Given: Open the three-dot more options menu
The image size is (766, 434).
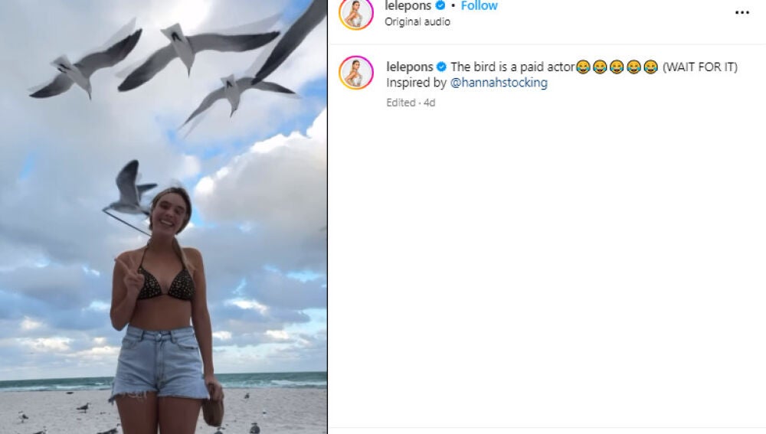Looking at the screenshot, I should tap(742, 12).
